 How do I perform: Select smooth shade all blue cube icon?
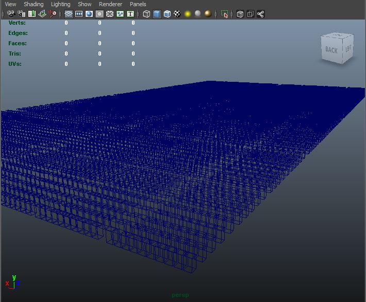157,14
